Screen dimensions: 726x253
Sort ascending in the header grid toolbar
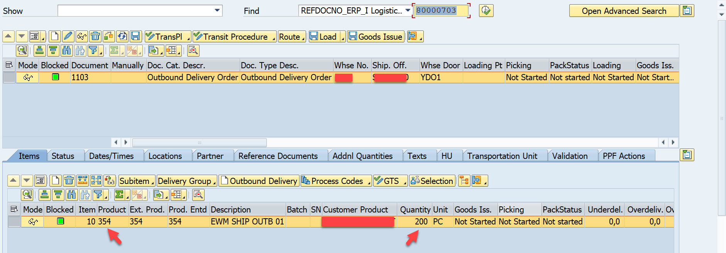coord(39,51)
